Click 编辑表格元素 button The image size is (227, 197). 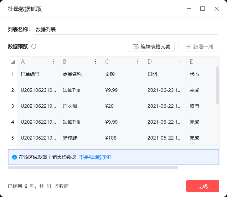click(x=151, y=47)
